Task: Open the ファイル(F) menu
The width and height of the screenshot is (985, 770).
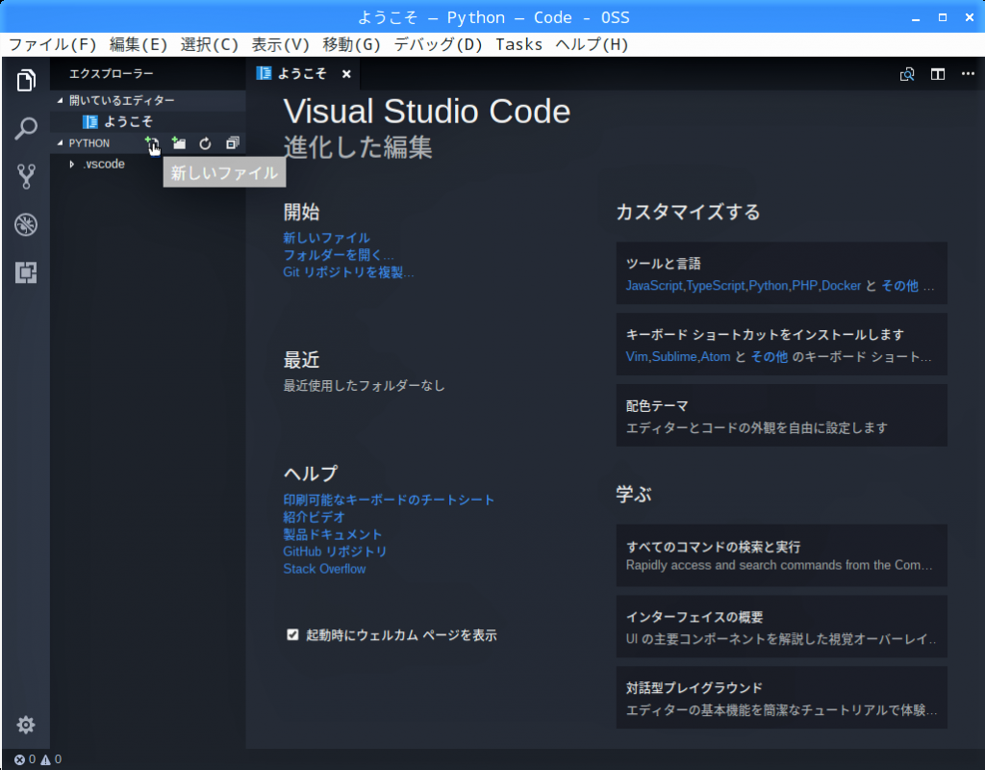Action: pos(52,44)
